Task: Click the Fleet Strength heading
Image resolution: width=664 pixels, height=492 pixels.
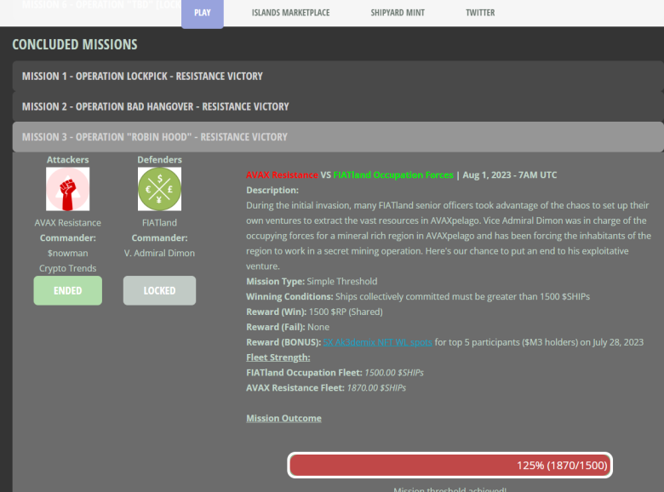Action: (278, 358)
